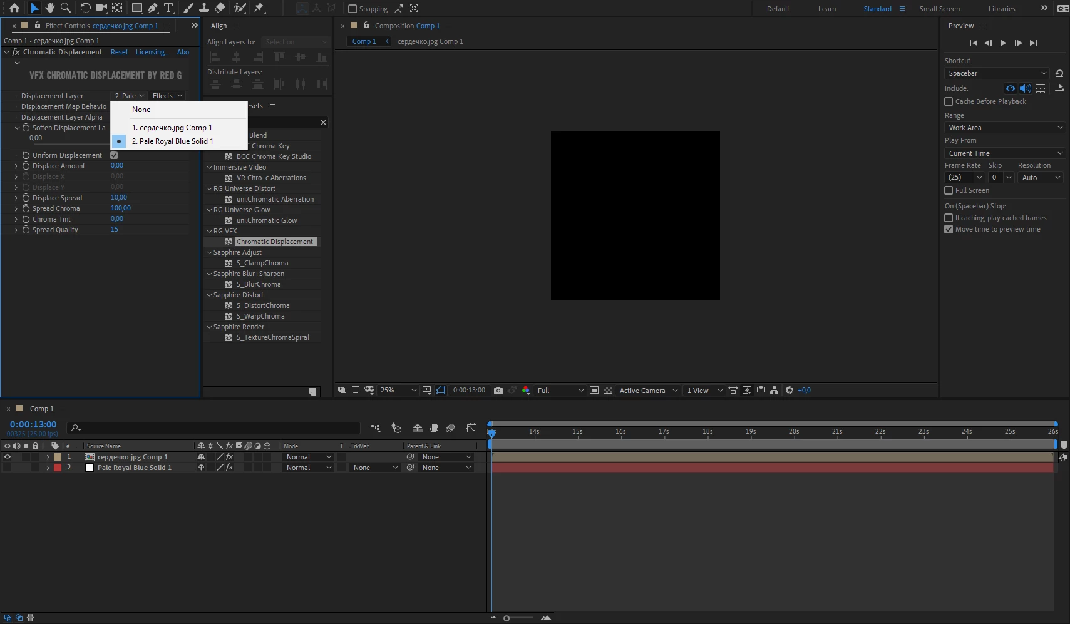Click the create new preset icon
The width and height of the screenshot is (1070, 624).
tap(312, 392)
